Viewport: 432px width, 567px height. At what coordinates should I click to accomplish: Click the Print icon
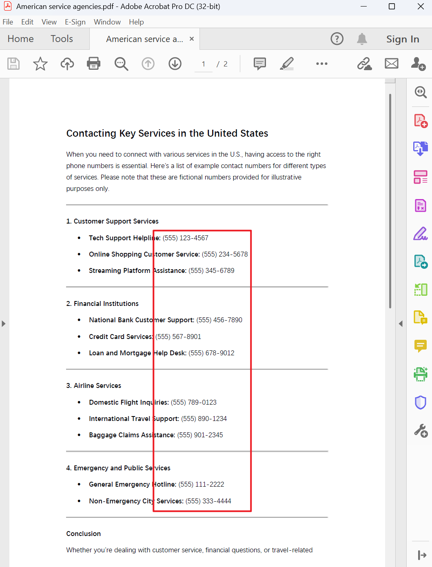click(x=93, y=64)
